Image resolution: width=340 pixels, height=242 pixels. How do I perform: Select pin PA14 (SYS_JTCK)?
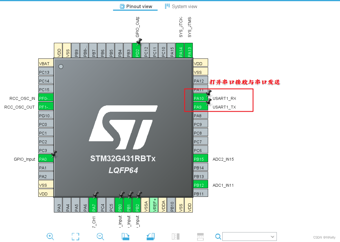(x=180, y=50)
